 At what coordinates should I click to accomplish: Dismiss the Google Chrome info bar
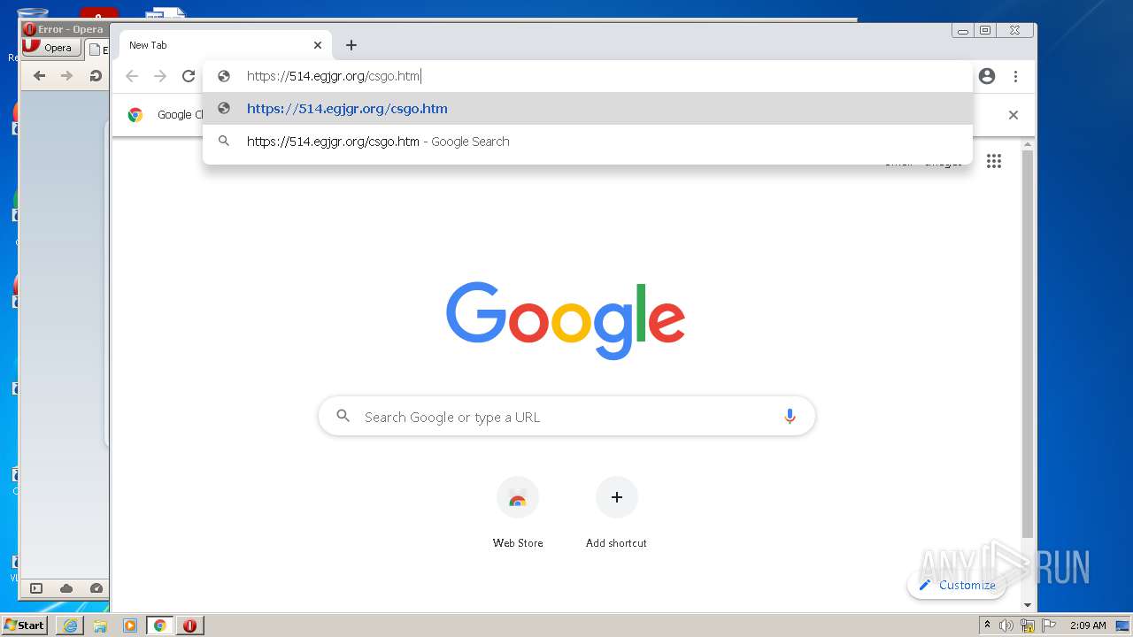1014,115
